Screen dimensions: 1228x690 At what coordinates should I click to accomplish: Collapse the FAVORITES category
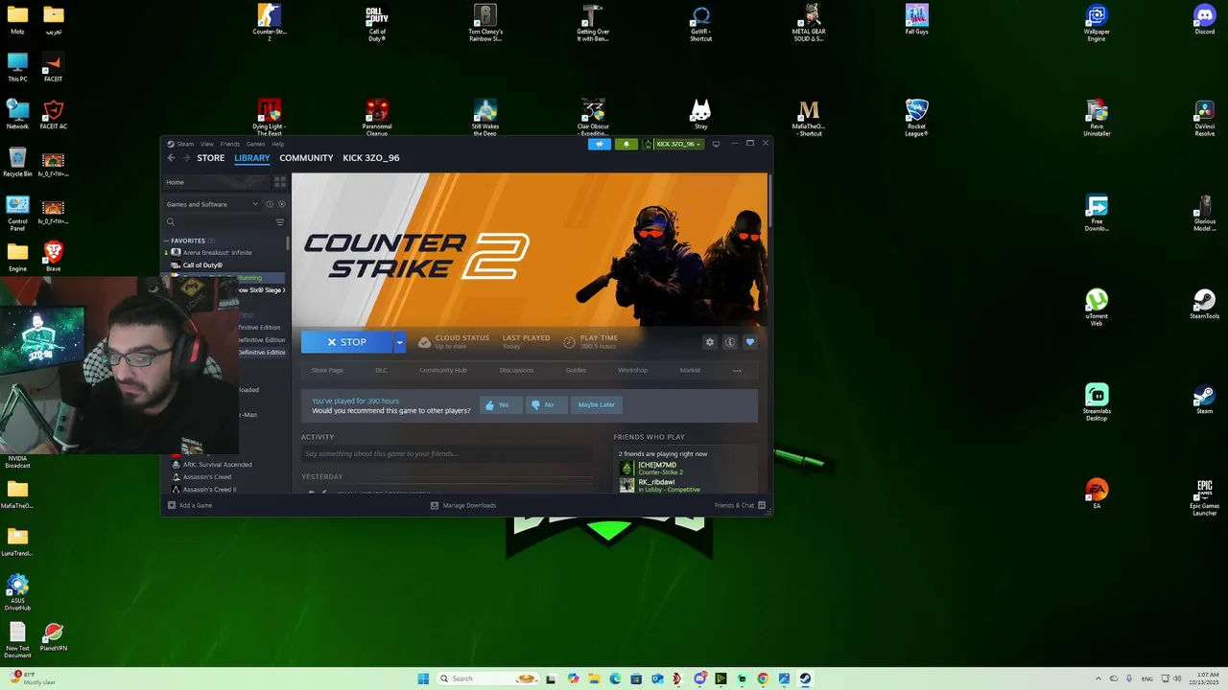(166, 241)
